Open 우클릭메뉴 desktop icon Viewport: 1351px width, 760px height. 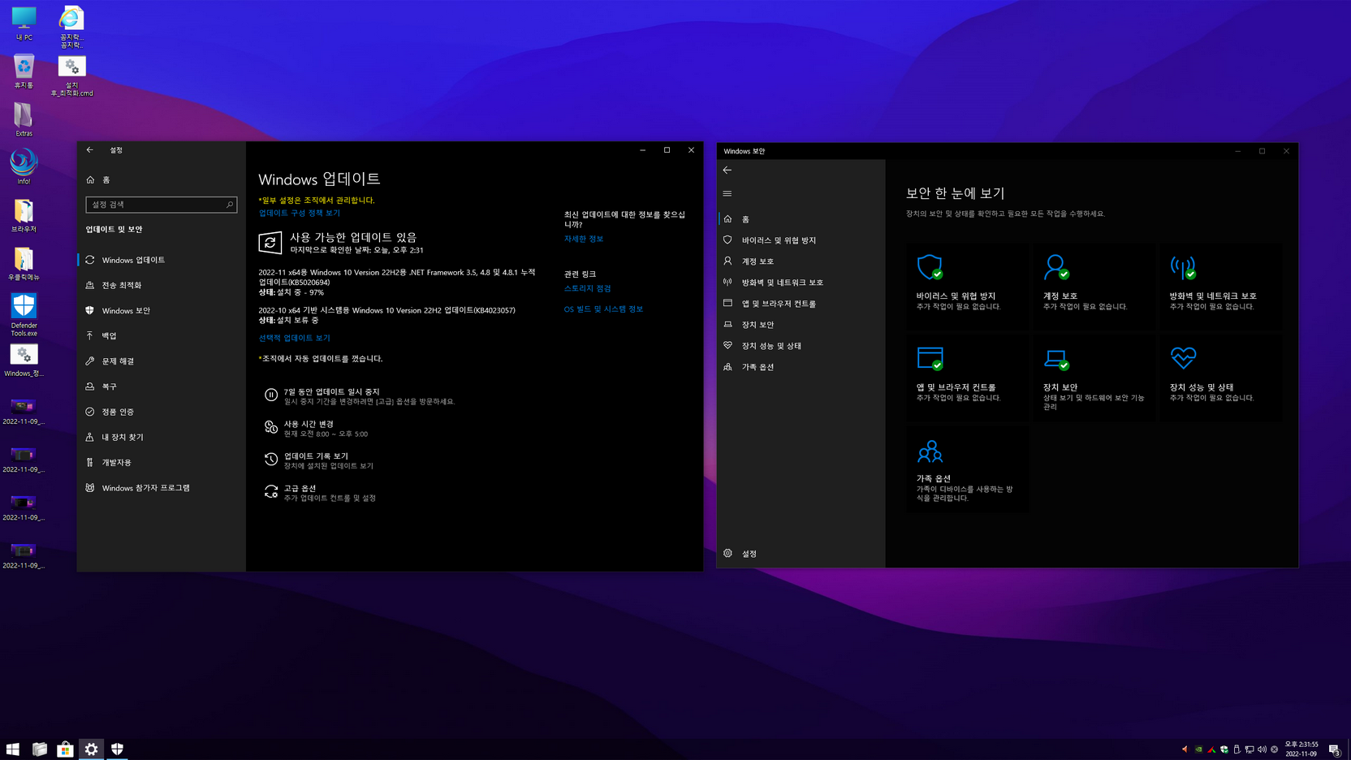tap(24, 263)
